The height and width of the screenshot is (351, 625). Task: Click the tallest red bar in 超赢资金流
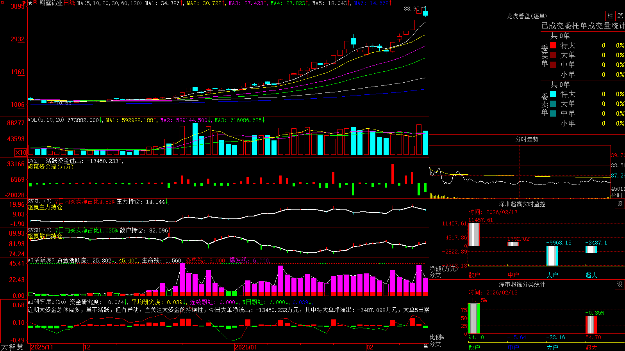click(x=393, y=174)
